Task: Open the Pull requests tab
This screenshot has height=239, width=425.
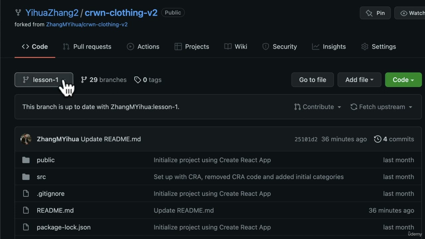Action: pos(87,47)
